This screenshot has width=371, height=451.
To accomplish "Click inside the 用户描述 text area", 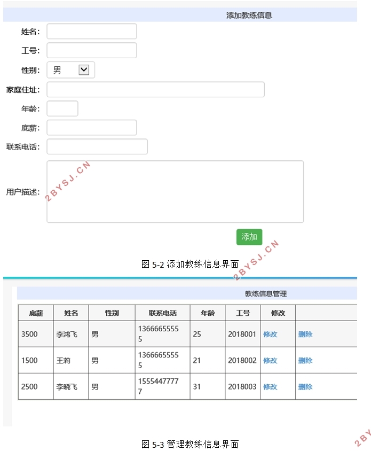I will [175, 191].
